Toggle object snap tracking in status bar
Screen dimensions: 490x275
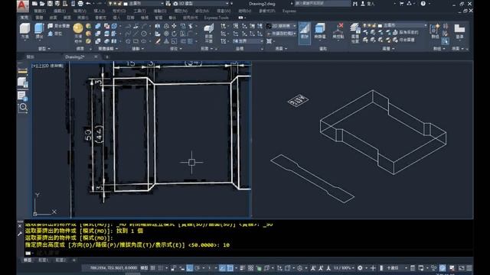pyautogui.click(x=222, y=268)
